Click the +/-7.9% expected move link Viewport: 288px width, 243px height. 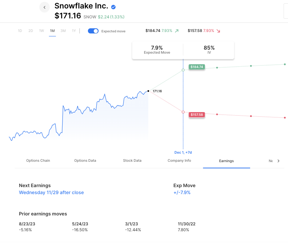[182, 193]
